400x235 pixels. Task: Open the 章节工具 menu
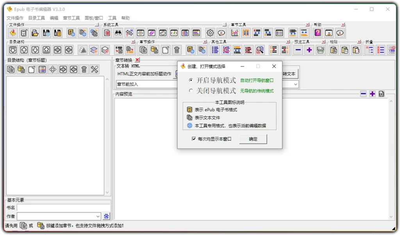pos(71,18)
